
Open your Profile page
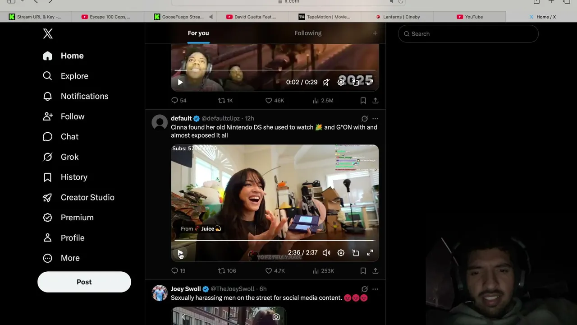[x=64, y=238]
